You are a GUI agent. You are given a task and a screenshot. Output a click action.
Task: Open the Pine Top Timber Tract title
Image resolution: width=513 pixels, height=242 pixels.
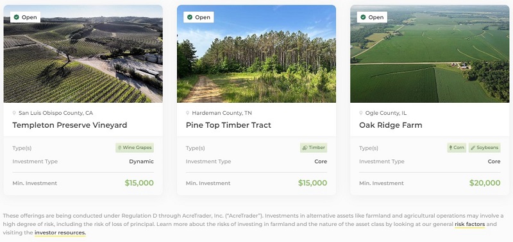228,125
